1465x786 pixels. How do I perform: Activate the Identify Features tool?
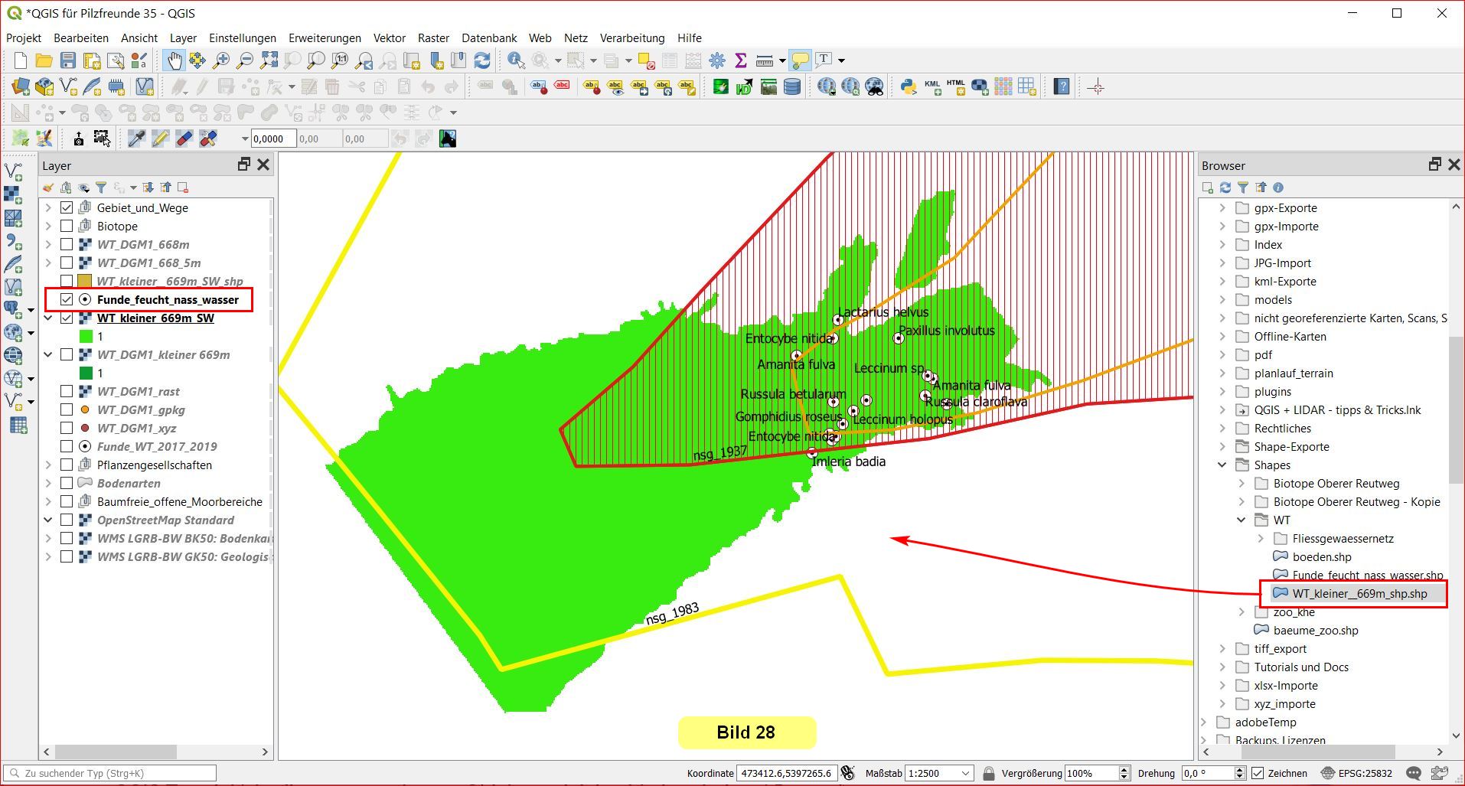click(x=516, y=60)
